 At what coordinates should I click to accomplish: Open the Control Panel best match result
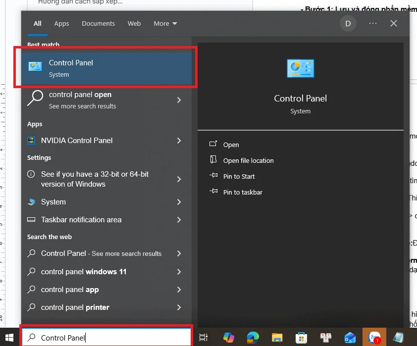[106, 68]
